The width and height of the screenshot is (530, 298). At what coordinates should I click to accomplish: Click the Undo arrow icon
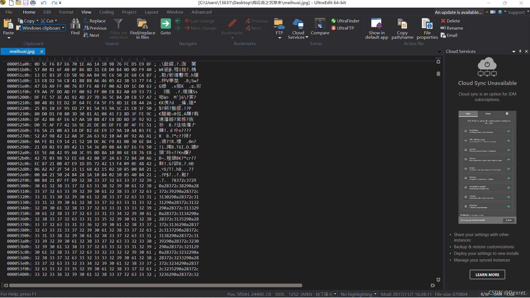(44, 3)
